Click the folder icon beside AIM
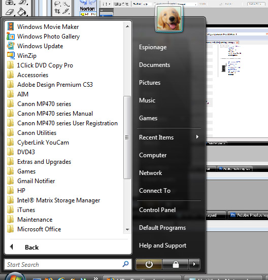This screenshot has height=280, width=268. click(10, 94)
